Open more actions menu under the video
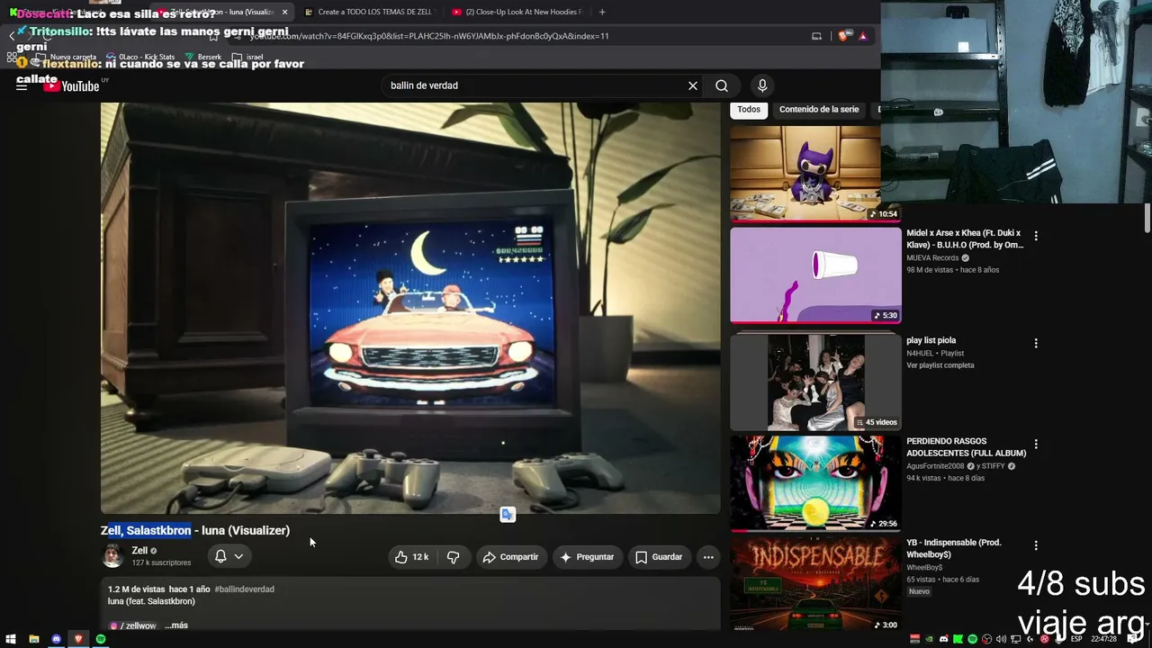The image size is (1152, 648). tap(708, 557)
